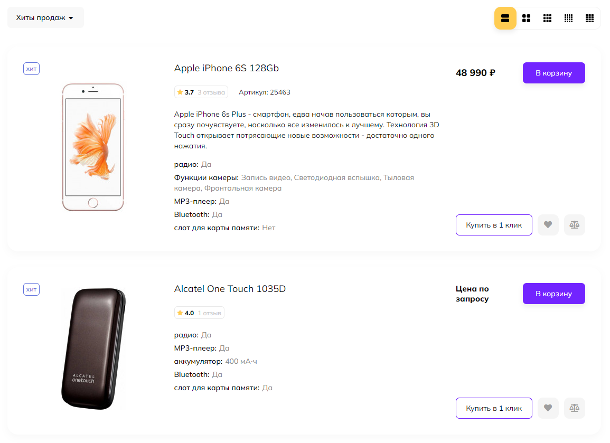Viewport: 610px width, 443px height.
Task: Favorite the Alcatel One Touch heart icon
Action: point(548,408)
